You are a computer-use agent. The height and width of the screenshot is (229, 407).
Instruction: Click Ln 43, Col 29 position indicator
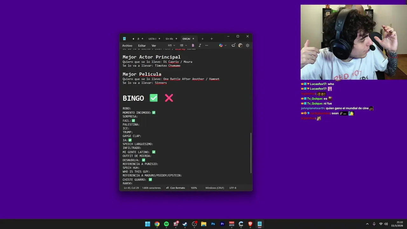pyautogui.click(x=131, y=188)
